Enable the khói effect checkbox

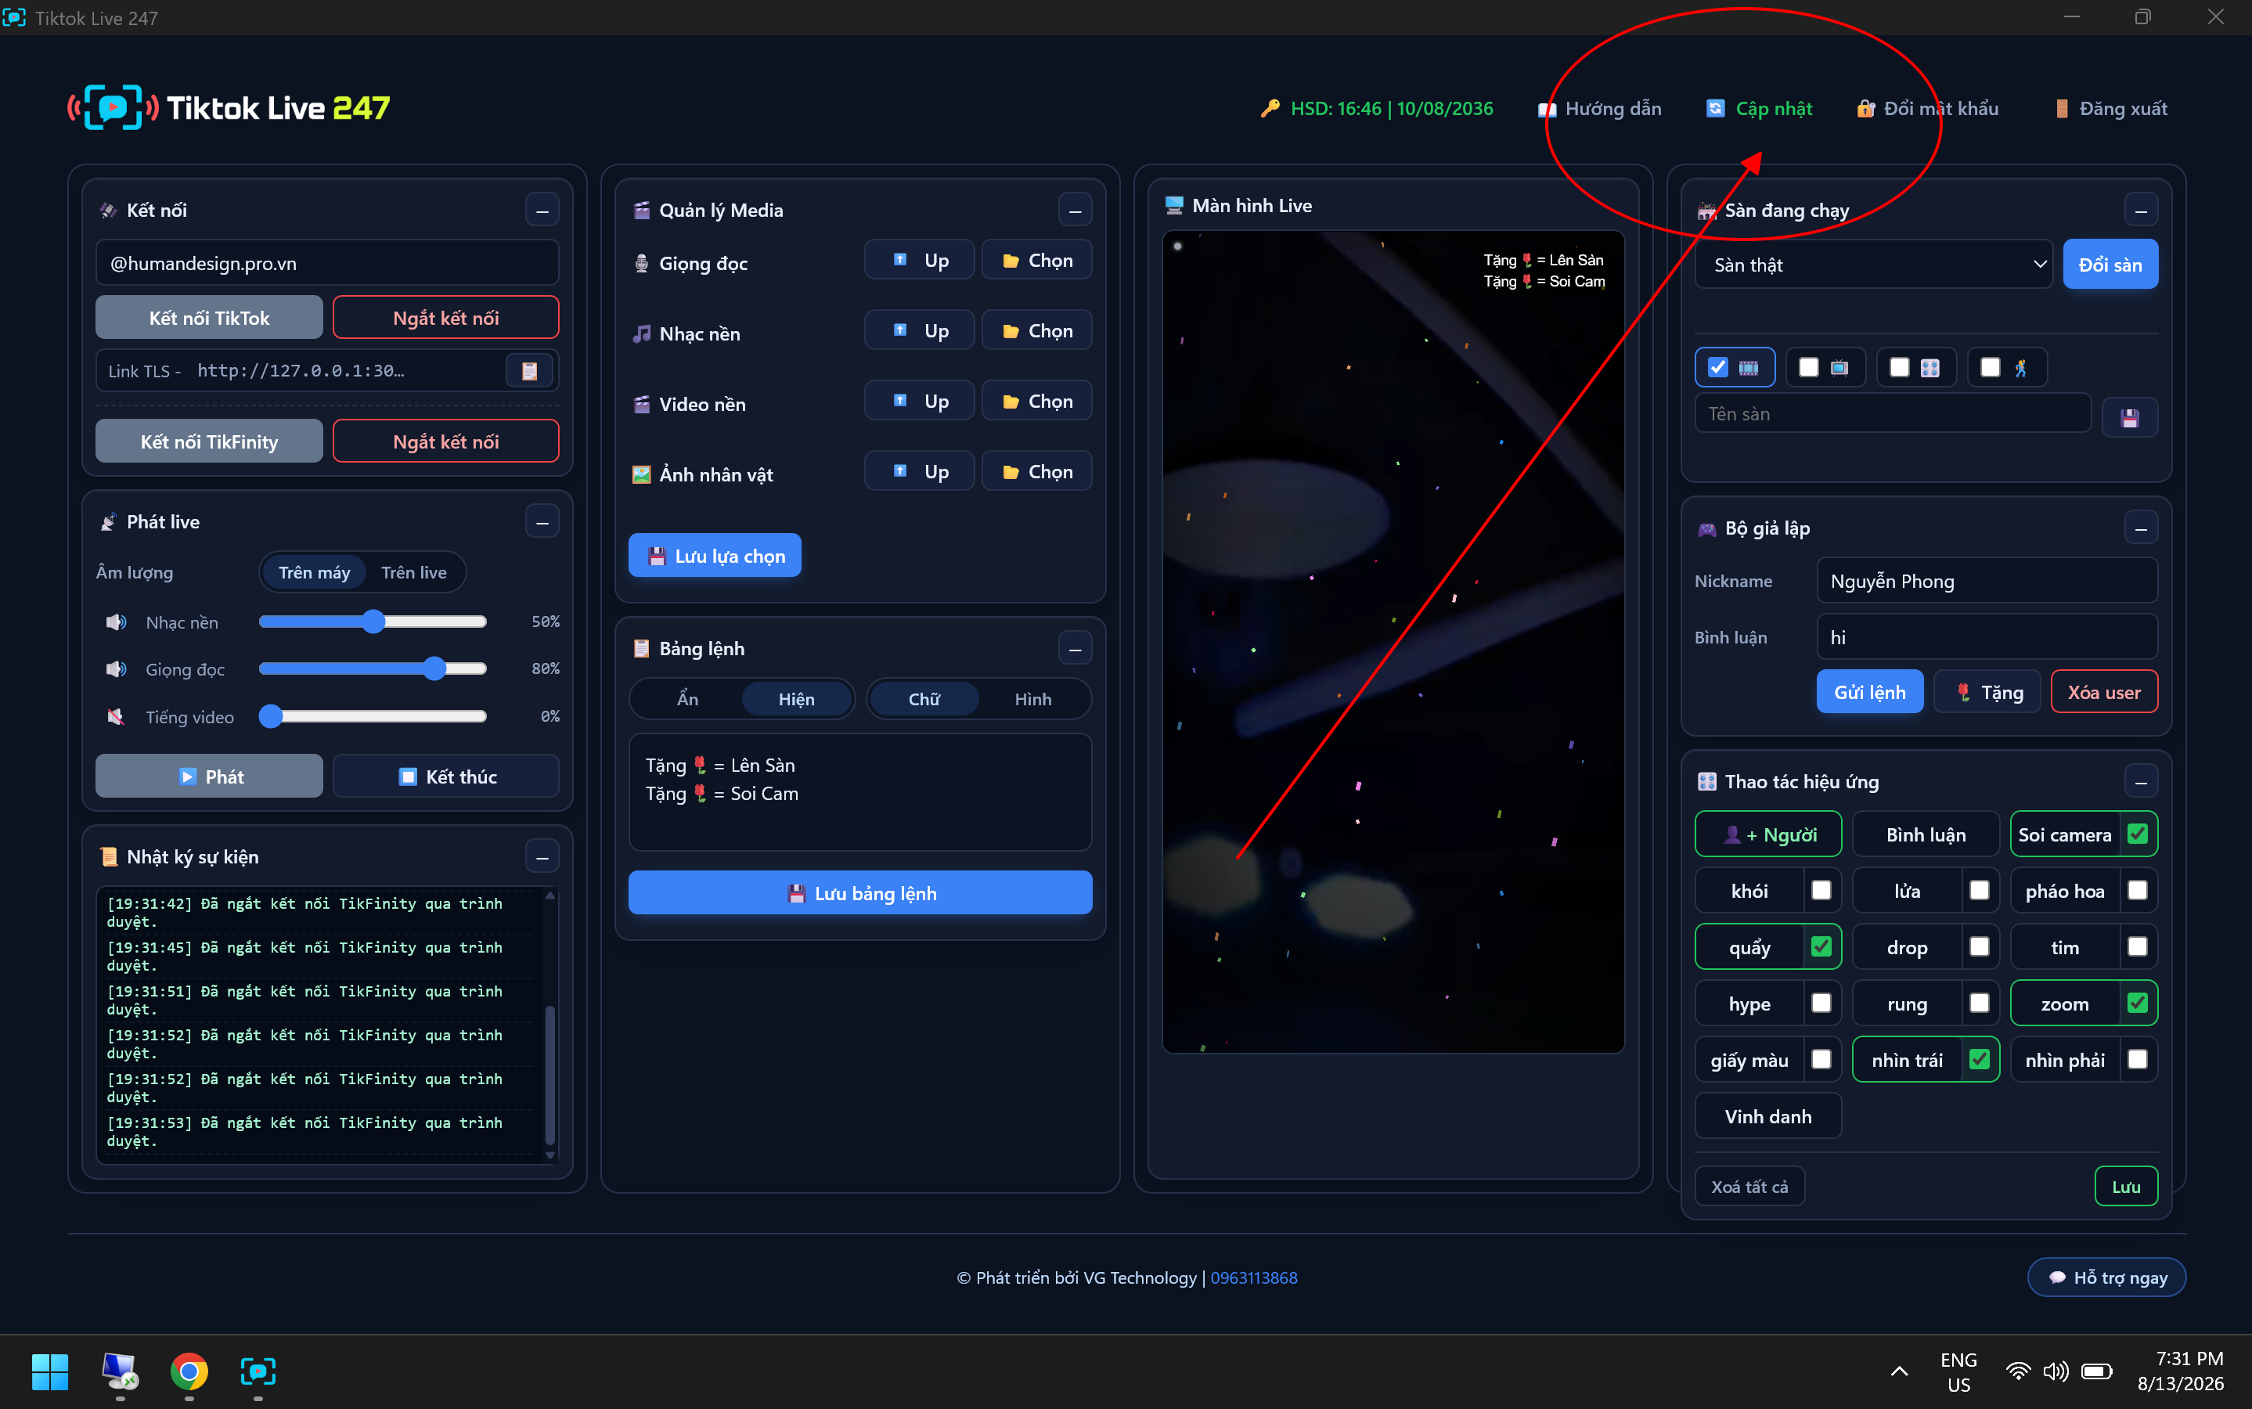[1821, 891]
